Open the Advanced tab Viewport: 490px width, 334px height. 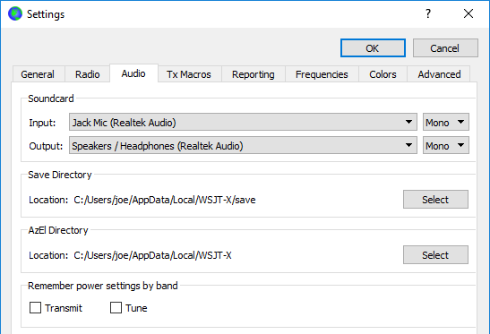(x=439, y=74)
